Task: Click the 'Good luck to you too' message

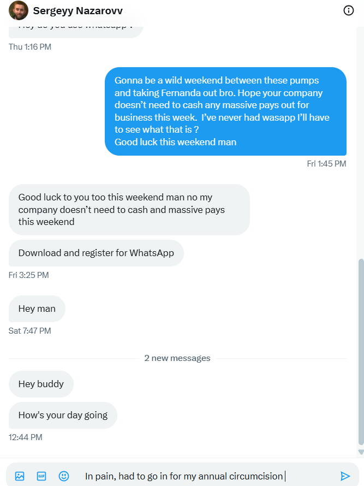Action: click(x=129, y=210)
